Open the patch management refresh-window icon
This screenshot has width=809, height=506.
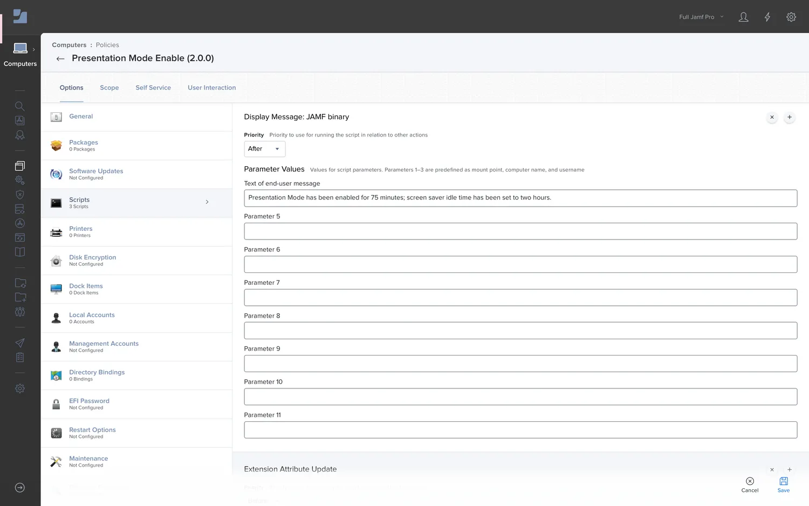point(20,237)
